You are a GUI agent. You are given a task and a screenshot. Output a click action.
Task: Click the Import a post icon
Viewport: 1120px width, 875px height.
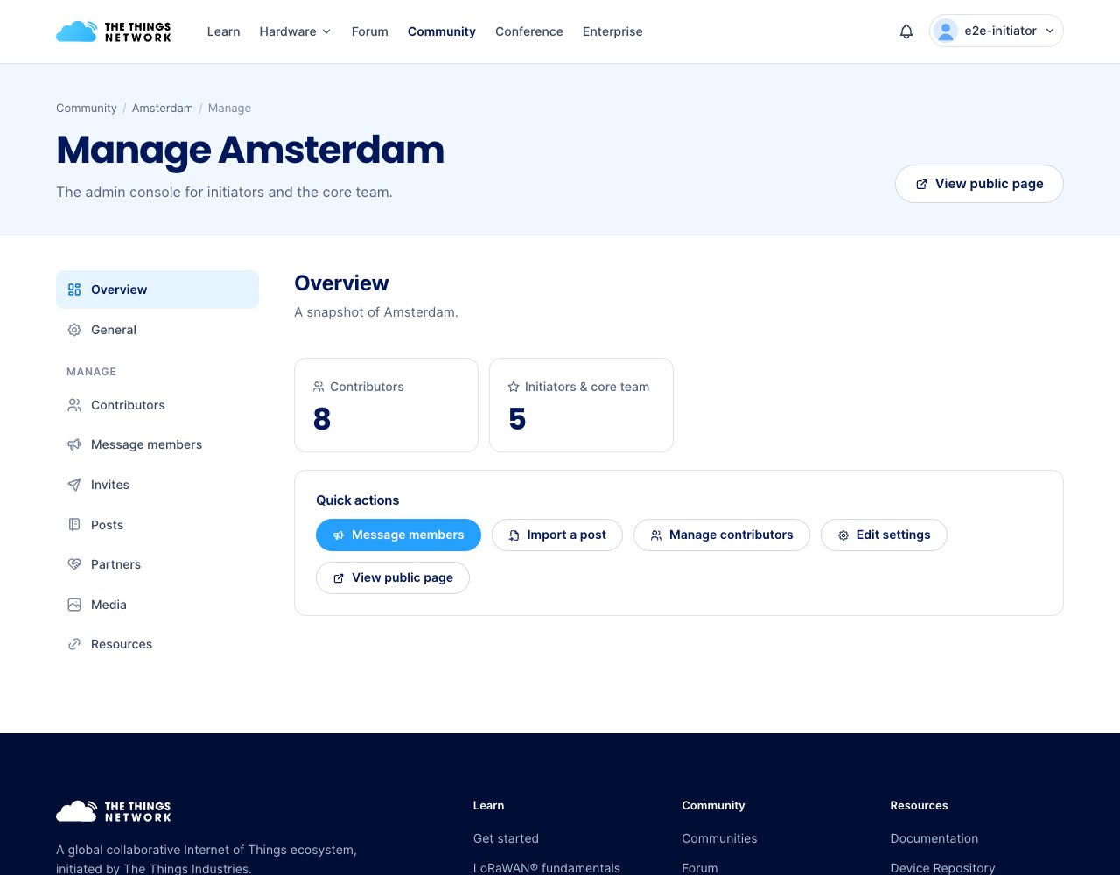pyautogui.click(x=514, y=535)
